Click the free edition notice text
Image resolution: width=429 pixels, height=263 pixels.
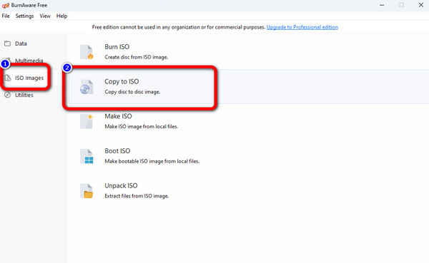[179, 27]
